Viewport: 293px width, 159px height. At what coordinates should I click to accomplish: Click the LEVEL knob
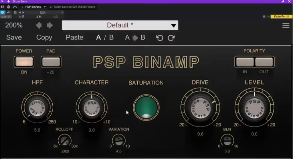pyautogui.click(x=254, y=108)
